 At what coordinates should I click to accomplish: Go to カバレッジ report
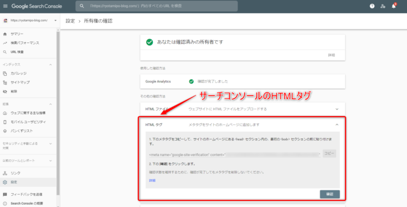pyautogui.click(x=18, y=74)
